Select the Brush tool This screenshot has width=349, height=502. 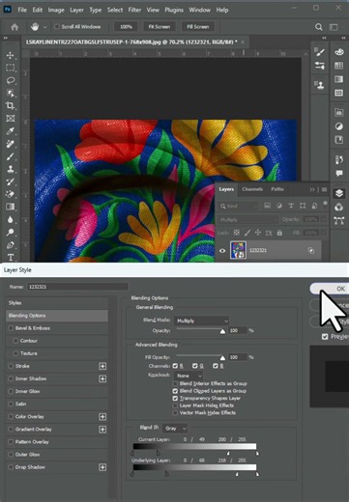point(10,156)
